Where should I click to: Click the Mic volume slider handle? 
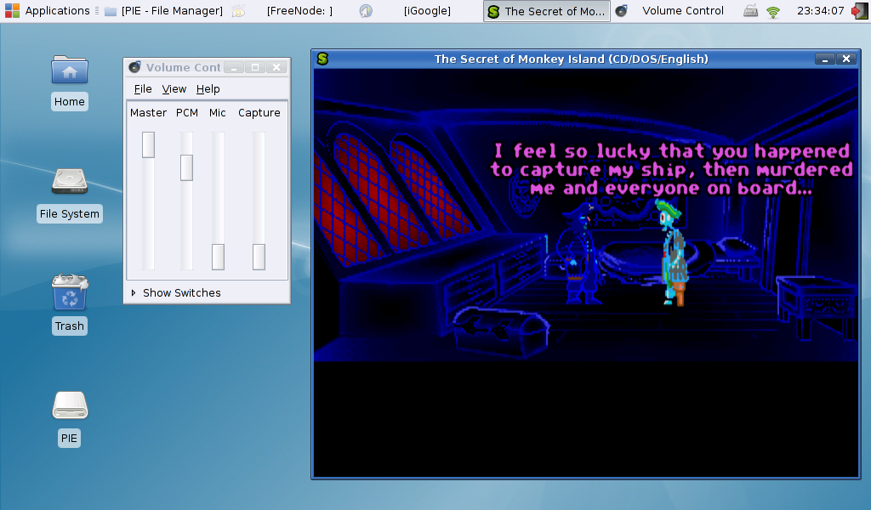219,257
